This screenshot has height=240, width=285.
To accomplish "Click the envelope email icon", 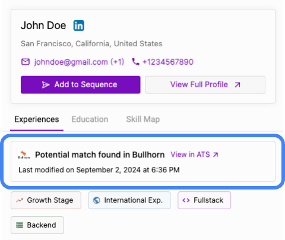I will (26, 62).
